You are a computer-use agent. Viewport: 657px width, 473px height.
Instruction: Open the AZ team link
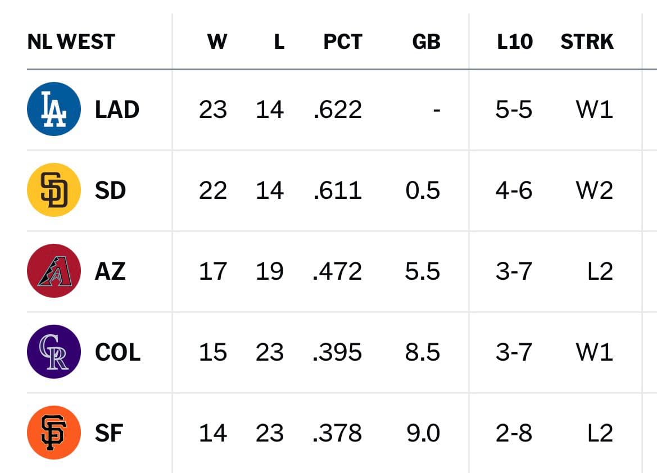pyautogui.click(x=110, y=271)
